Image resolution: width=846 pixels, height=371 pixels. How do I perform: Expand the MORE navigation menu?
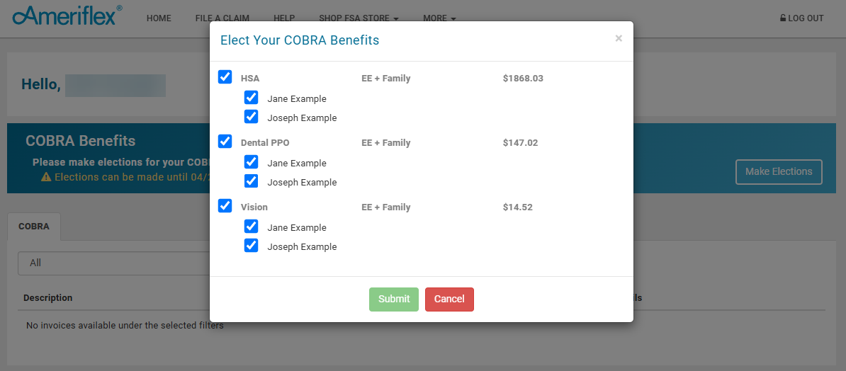pos(439,18)
